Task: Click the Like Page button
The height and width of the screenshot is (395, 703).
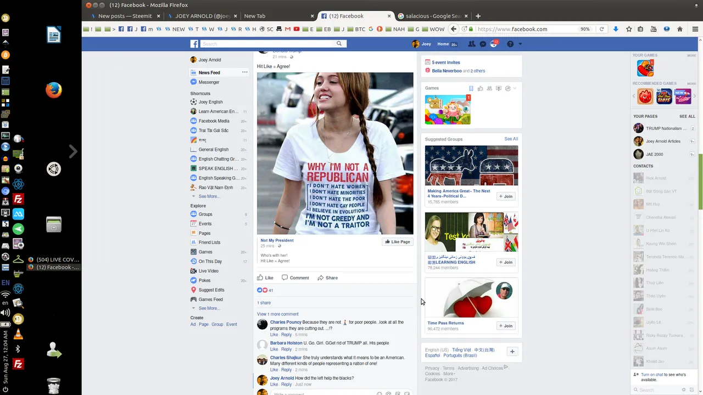Action: click(397, 242)
